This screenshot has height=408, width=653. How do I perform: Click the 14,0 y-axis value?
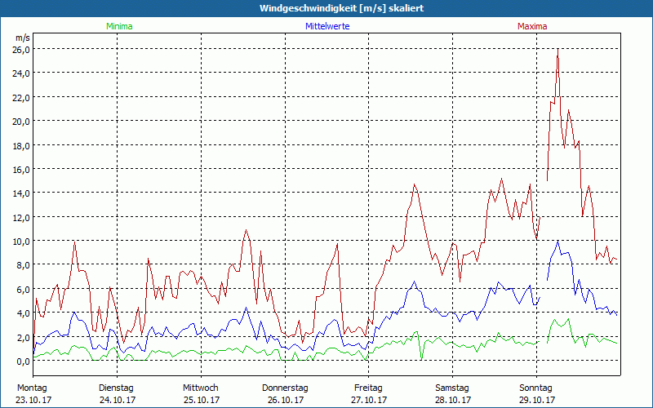click(x=22, y=193)
